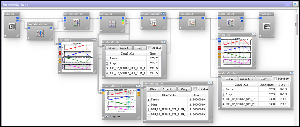
Task: Click Export button in MetaDataDisplay2
Action: [247, 79]
